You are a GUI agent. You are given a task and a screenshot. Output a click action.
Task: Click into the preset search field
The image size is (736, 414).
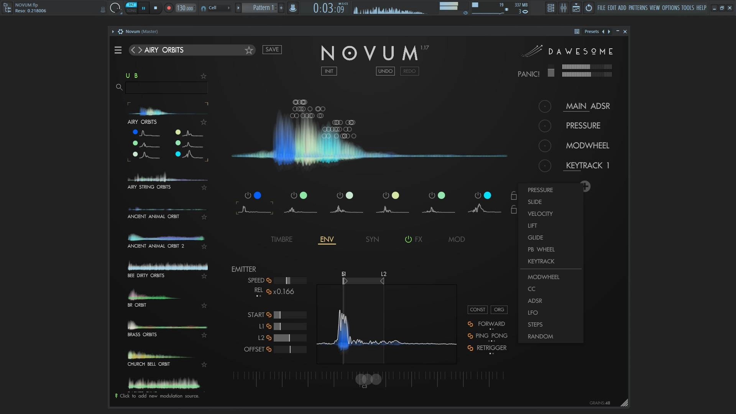[166, 88]
